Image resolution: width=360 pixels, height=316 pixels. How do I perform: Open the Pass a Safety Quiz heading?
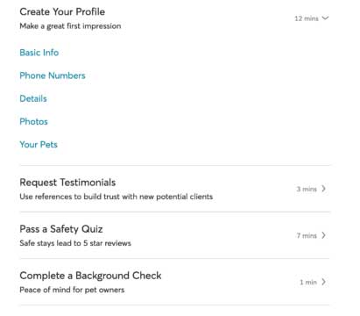click(x=61, y=229)
